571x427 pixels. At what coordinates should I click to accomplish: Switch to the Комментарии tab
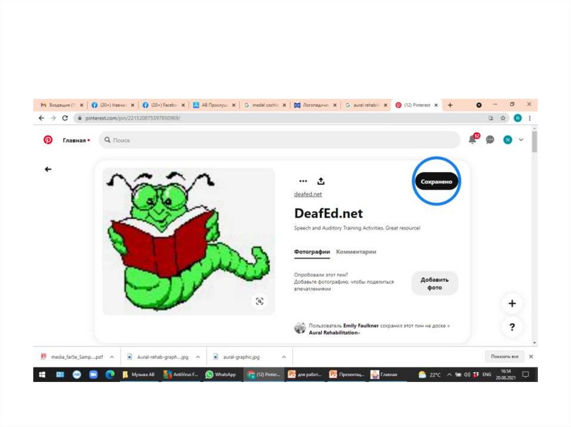356,252
